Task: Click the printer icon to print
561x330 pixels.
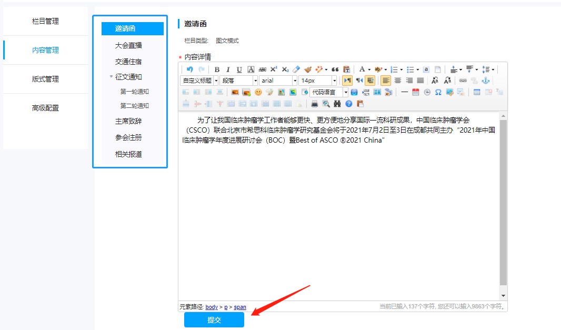Action: (x=315, y=104)
